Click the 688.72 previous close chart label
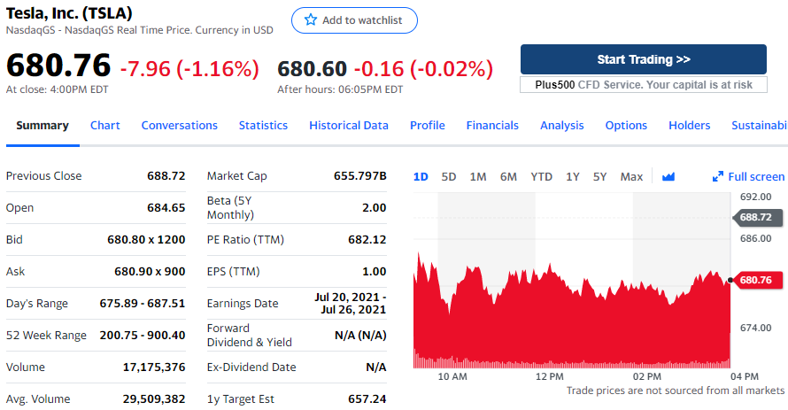788x410 pixels. click(x=754, y=217)
